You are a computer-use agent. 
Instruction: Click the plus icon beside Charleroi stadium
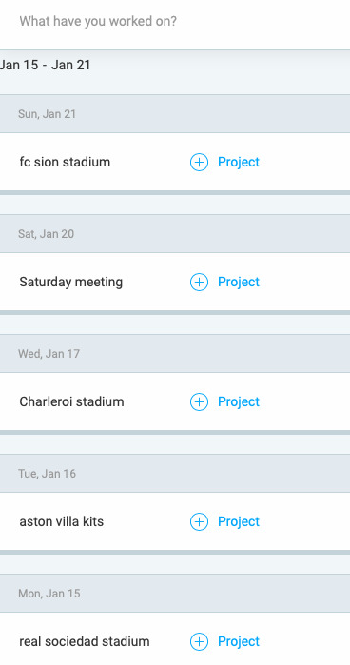coord(199,402)
